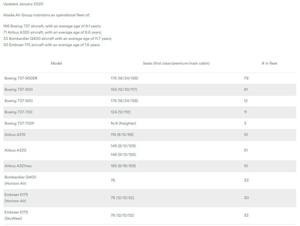The image size is (300, 226).
Task: Click the '33 Bombardier Q400 aircraft' line
Action: click(x=57, y=39)
